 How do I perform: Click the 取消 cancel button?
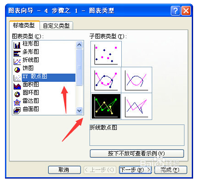(65, 170)
